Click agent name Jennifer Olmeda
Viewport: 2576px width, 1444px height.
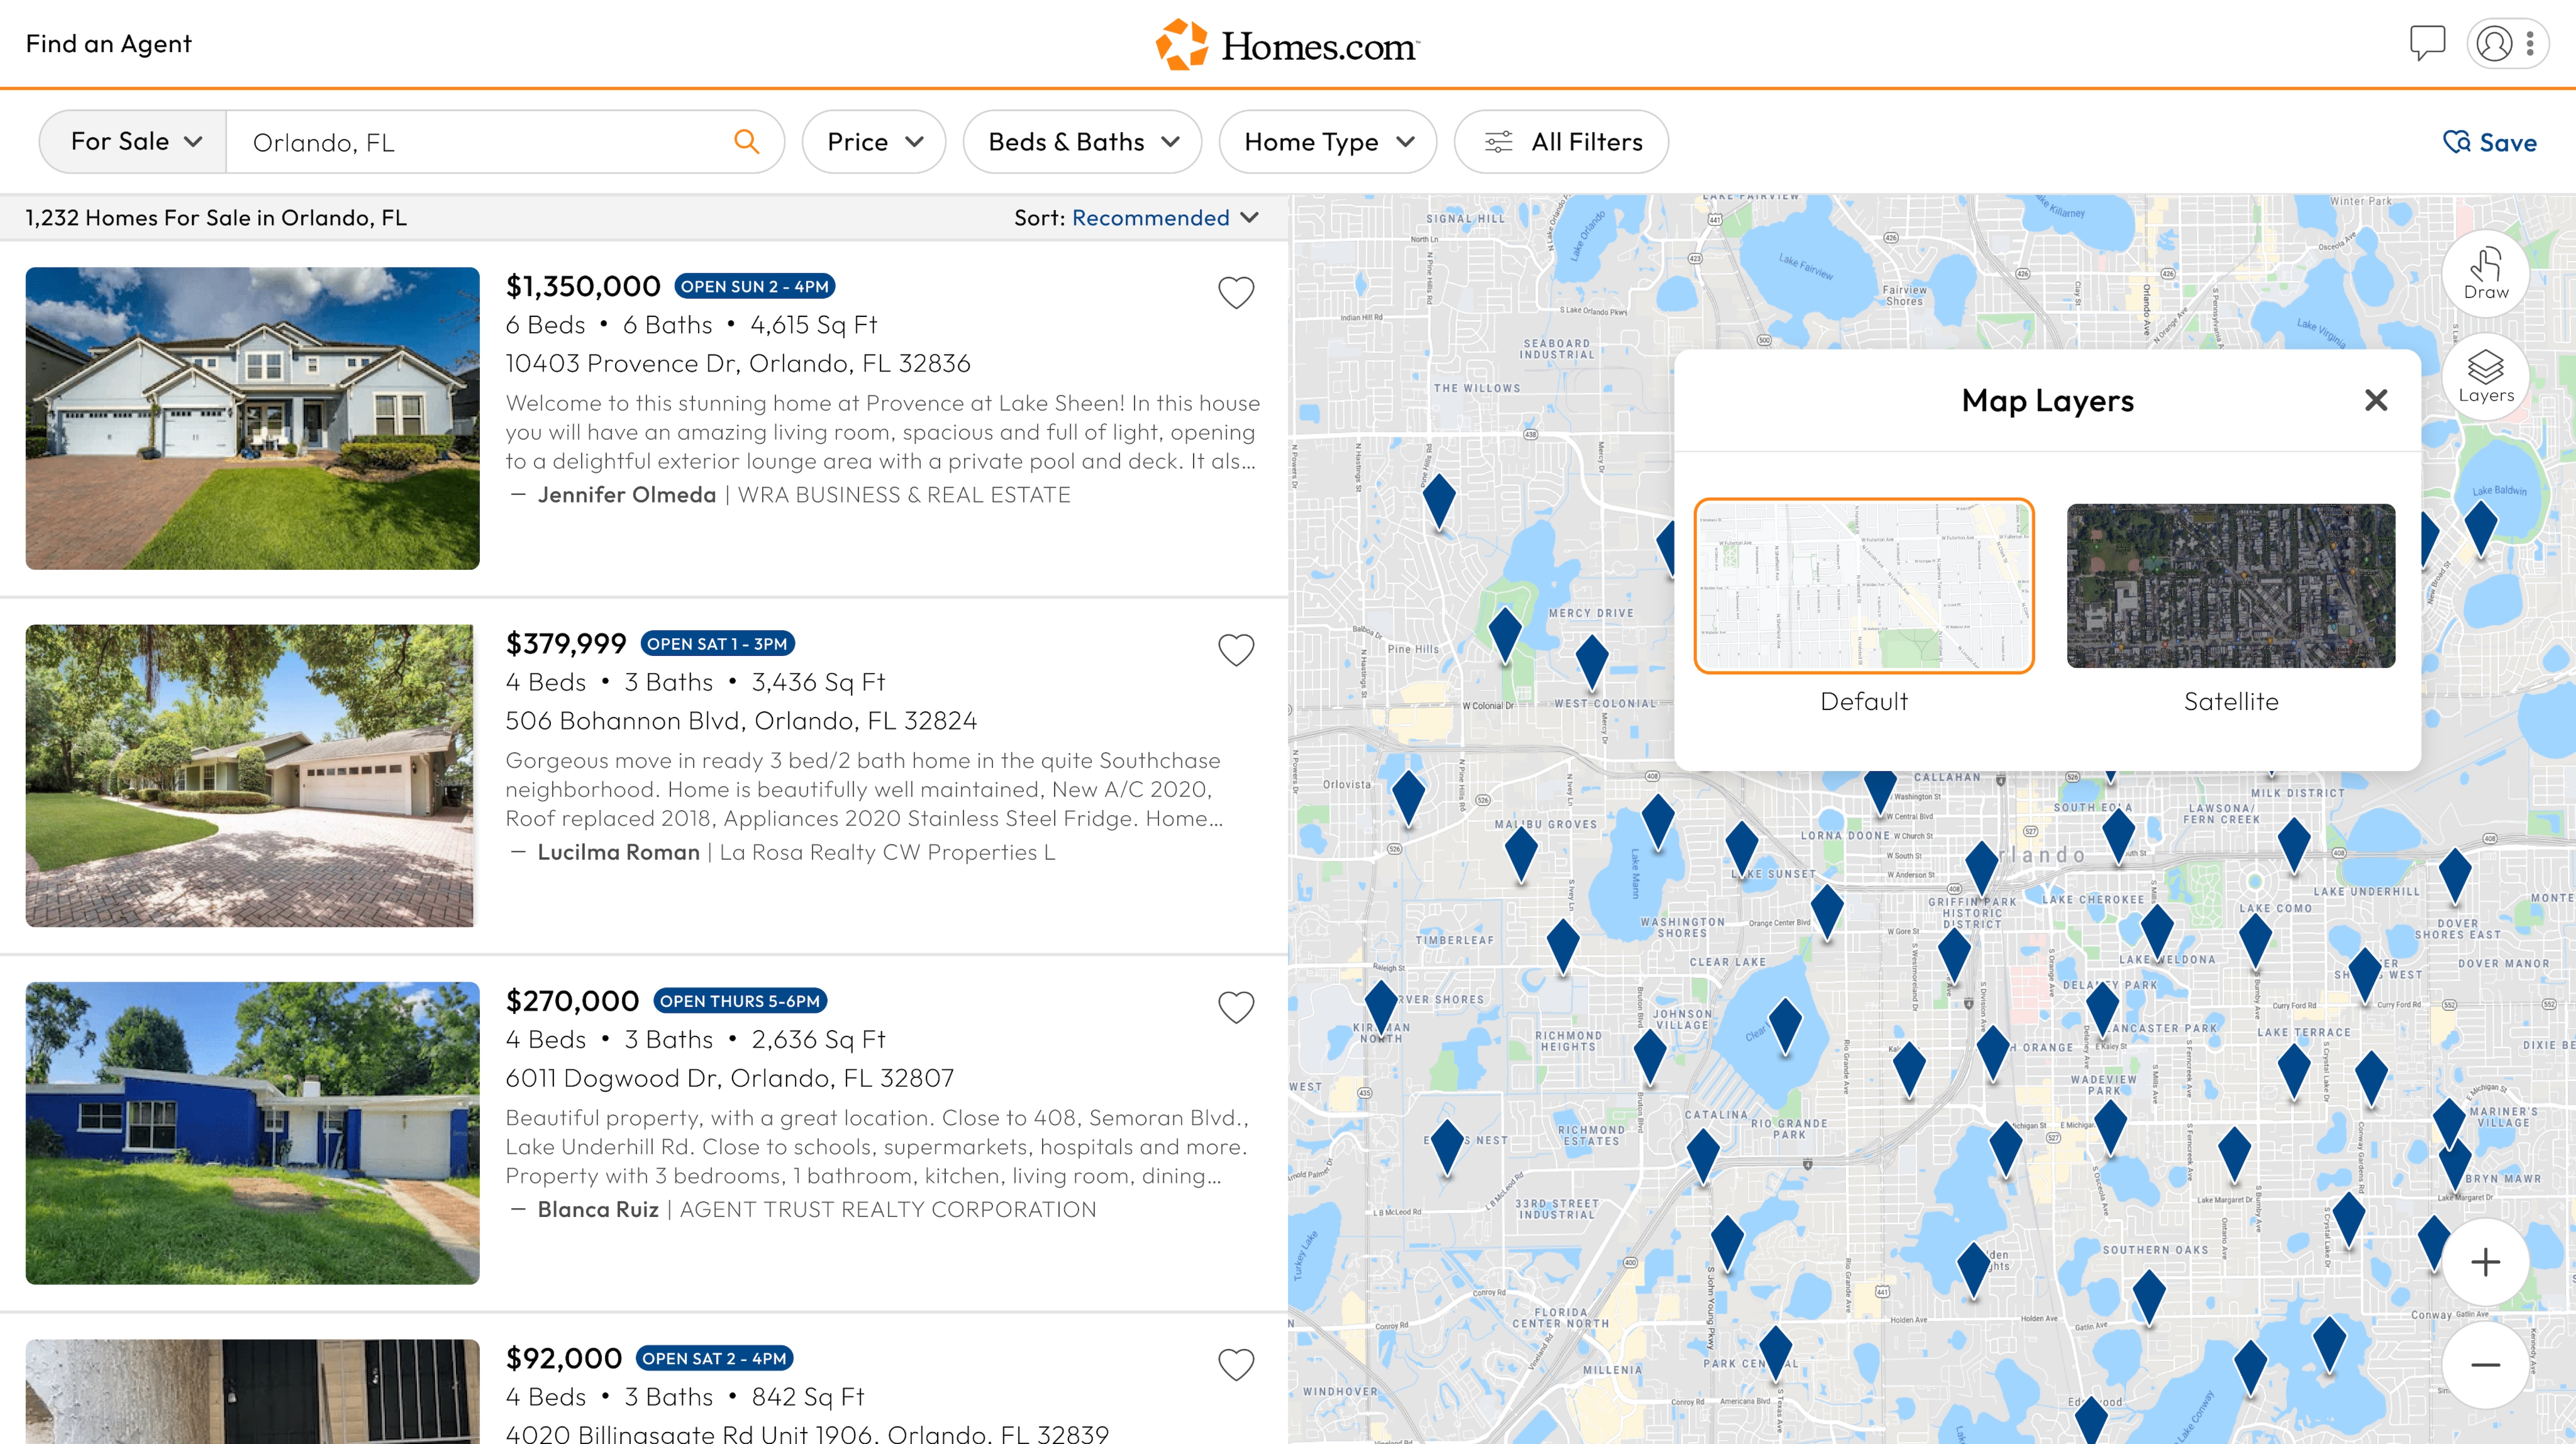click(627, 495)
